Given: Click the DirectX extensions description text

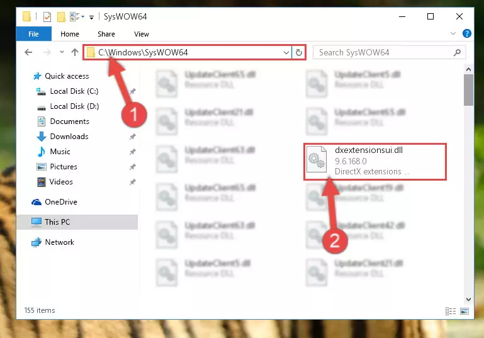Looking at the screenshot, I should [x=372, y=171].
